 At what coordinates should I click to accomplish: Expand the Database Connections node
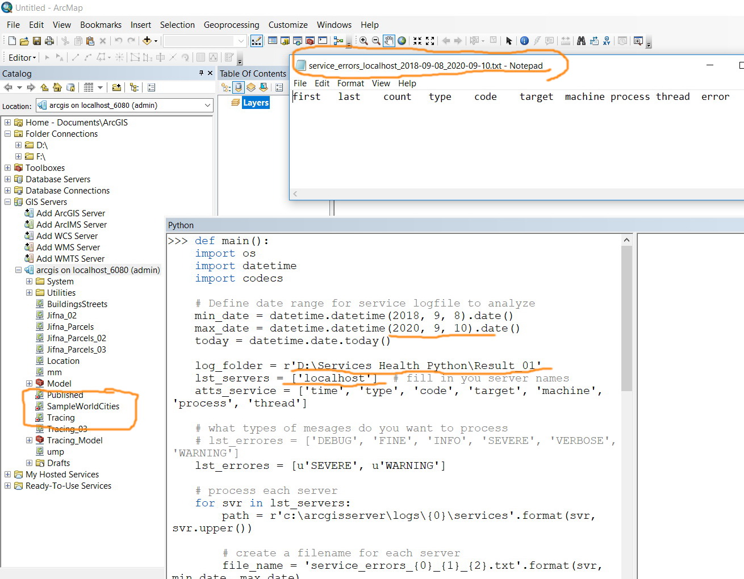tap(7, 190)
